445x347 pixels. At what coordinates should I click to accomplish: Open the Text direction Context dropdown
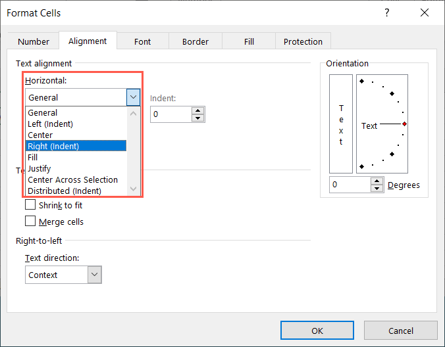click(x=95, y=275)
